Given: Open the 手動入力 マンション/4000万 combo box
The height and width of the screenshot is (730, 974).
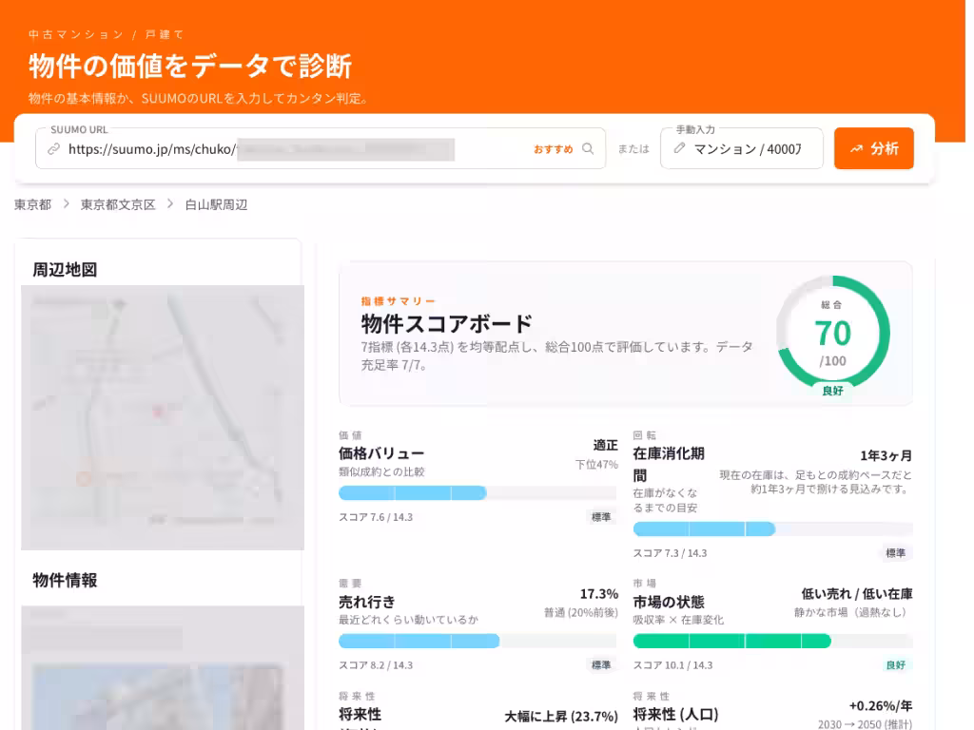Looking at the screenshot, I should coord(742,148).
